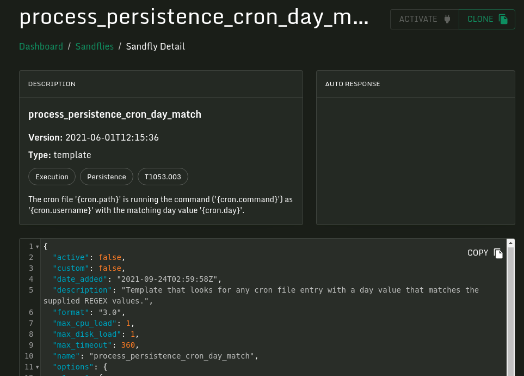Click the Execution tag
This screenshot has height=376, width=524.
pos(52,177)
